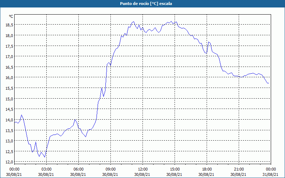Click the 18,0 y-axis value

pos(9,36)
